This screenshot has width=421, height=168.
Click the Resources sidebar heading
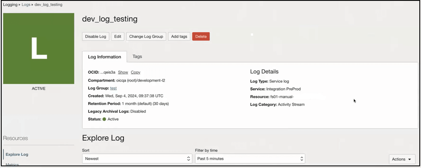[x=15, y=138]
